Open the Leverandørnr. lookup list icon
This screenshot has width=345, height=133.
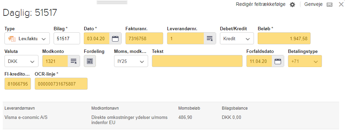point(210,38)
